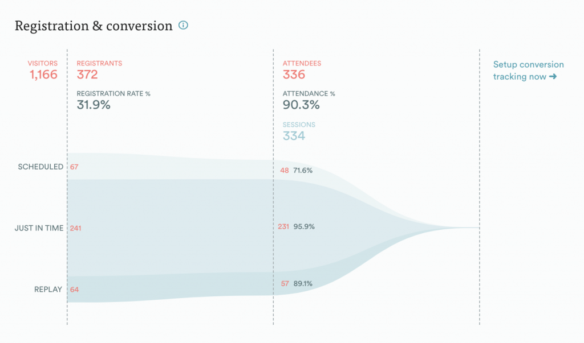Select the replay registrants number 64
The image size is (584, 343).
pos(74,290)
